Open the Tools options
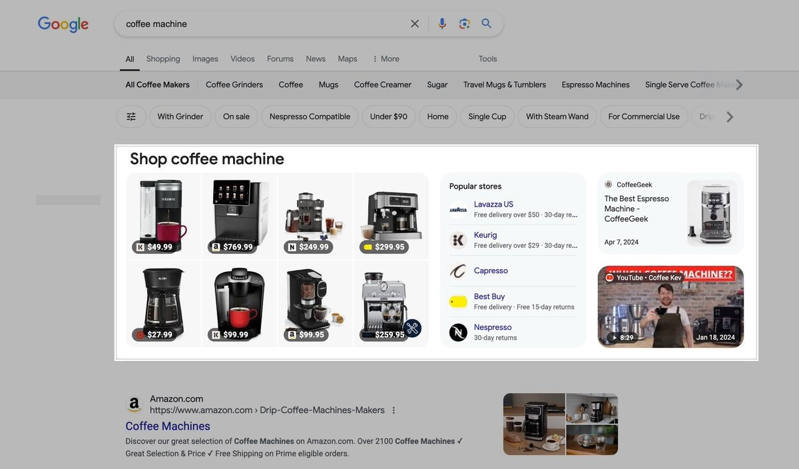The height and width of the screenshot is (469, 799). (x=488, y=59)
